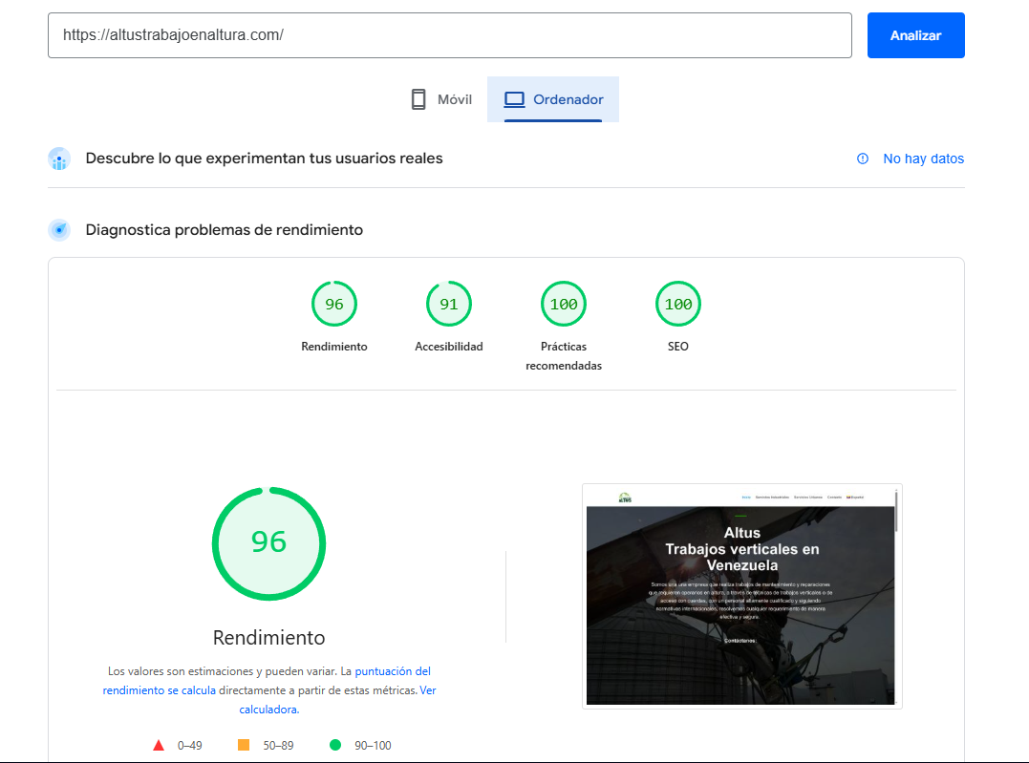The width and height of the screenshot is (1029, 763).
Task: Open the Altus website screenshot thumbnail
Action: click(741, 596)
